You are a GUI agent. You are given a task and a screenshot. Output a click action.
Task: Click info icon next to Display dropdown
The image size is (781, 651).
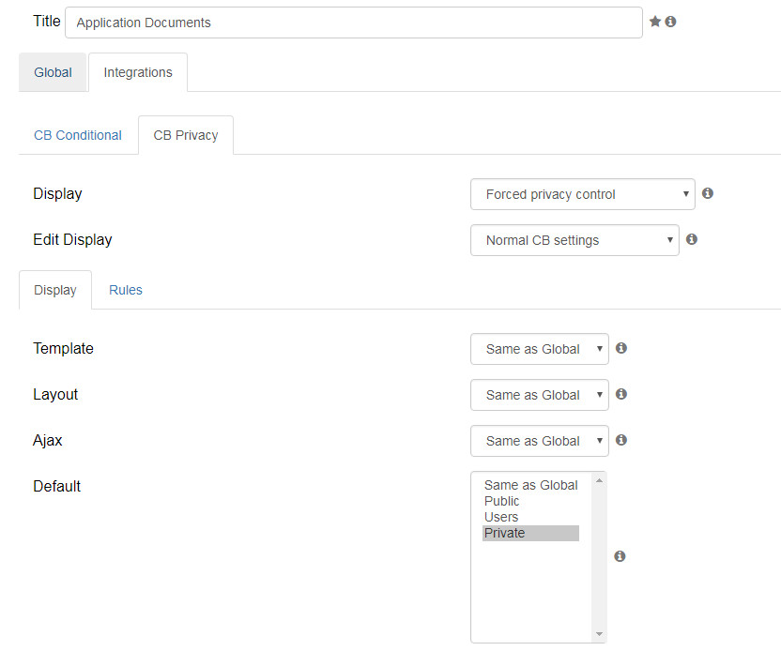pyautogui.click(x=707, y=193)
